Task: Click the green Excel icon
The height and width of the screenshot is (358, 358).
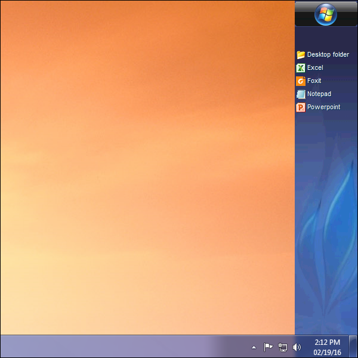Action: (301, 68)
